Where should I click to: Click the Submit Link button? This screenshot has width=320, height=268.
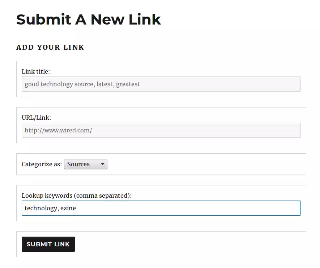pyautogui.click(x=48, y=244)
